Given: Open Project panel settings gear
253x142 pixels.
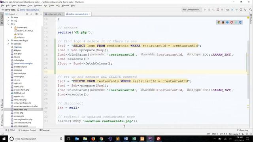Looking at the screenshot, I should [36, 14].
